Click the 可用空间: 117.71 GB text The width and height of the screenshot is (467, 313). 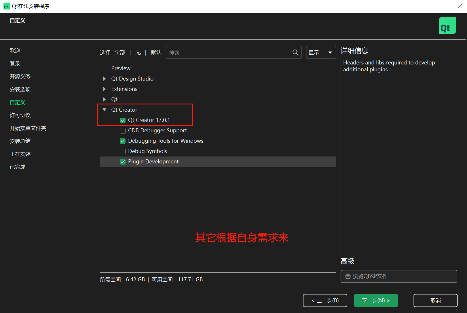click(177, 280)
